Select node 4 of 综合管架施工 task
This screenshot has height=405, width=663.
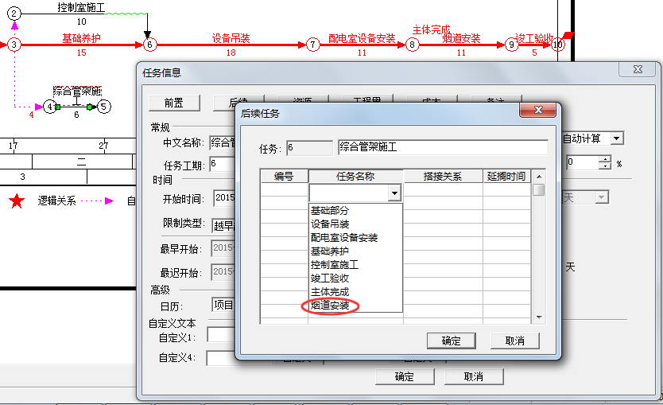[x=50, y=106]
